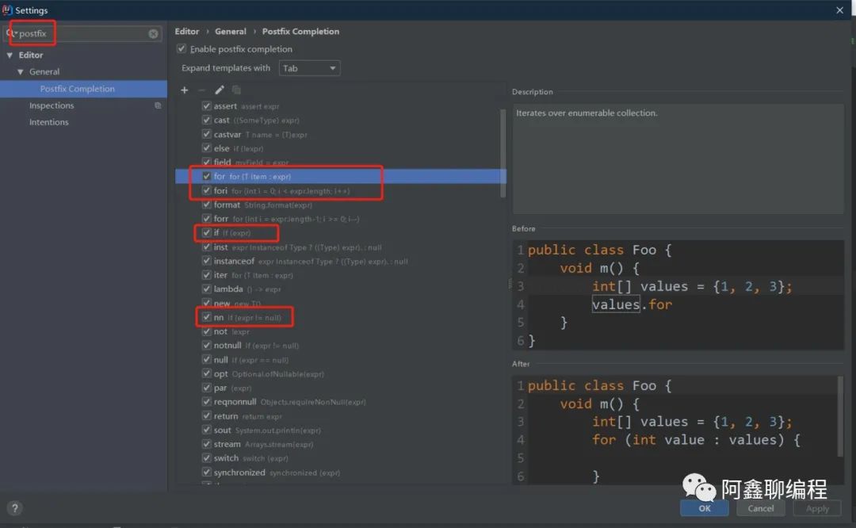
Task: Open Inspections settings page
Action: click(52, 105)
